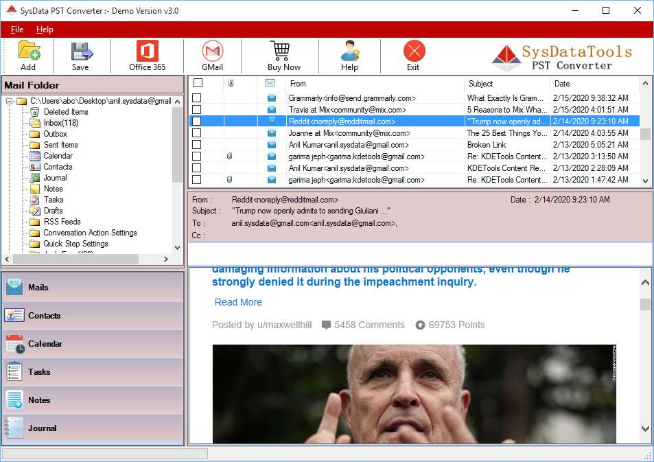Check the 3:13:50 AM garima jeph checkbox
This screenshot has width=654, height=462.
196,157
